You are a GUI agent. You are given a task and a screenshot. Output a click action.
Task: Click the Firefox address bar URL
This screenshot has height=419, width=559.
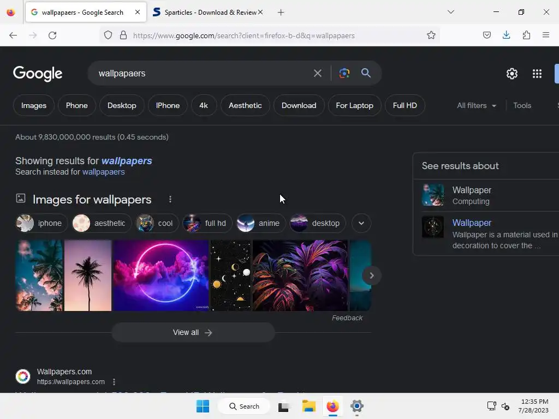tap(244, 35)
